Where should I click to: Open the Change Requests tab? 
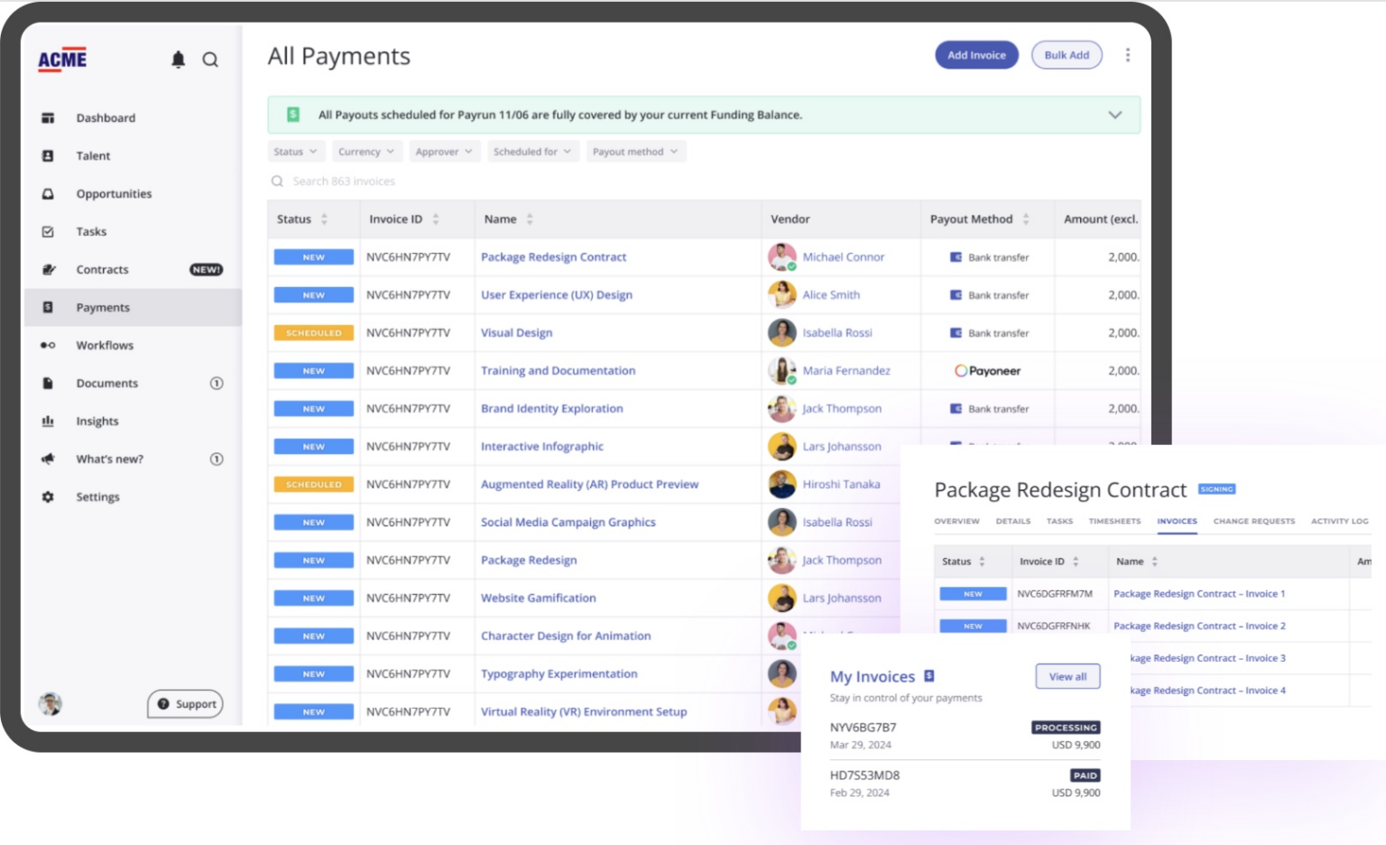point(1253,521)
